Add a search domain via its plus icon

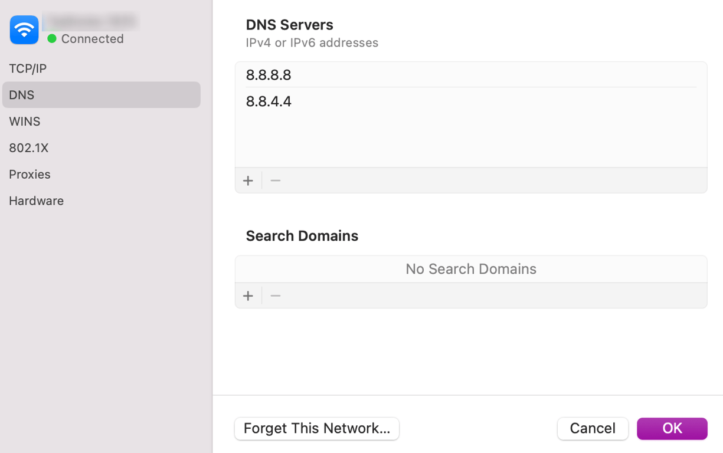pyautogui.click(x=248, y=296)
